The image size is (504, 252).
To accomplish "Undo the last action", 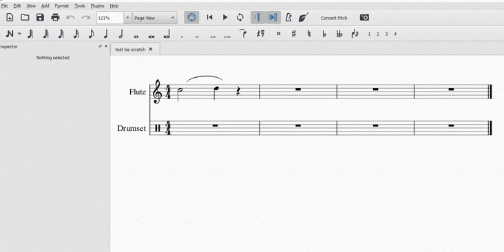I will [x=70, y=17].
